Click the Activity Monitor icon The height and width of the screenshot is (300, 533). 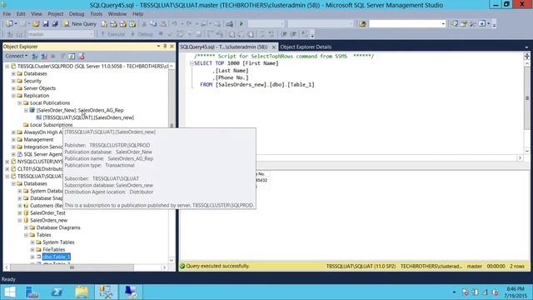pyautogui.click(x=230, y=24)
